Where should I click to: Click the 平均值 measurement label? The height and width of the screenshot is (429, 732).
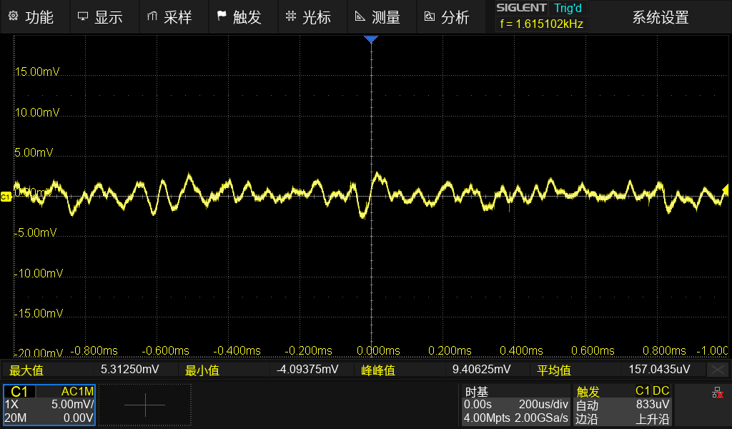(554, 370)
